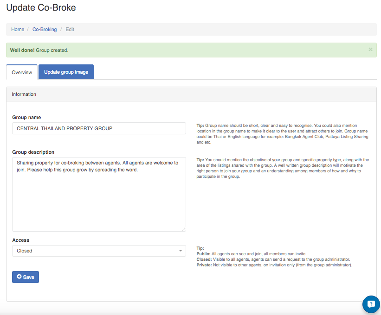The height and width of the screenshot is (315, 381).
Task: Dismiss the Group created alert
Action: 370,49
